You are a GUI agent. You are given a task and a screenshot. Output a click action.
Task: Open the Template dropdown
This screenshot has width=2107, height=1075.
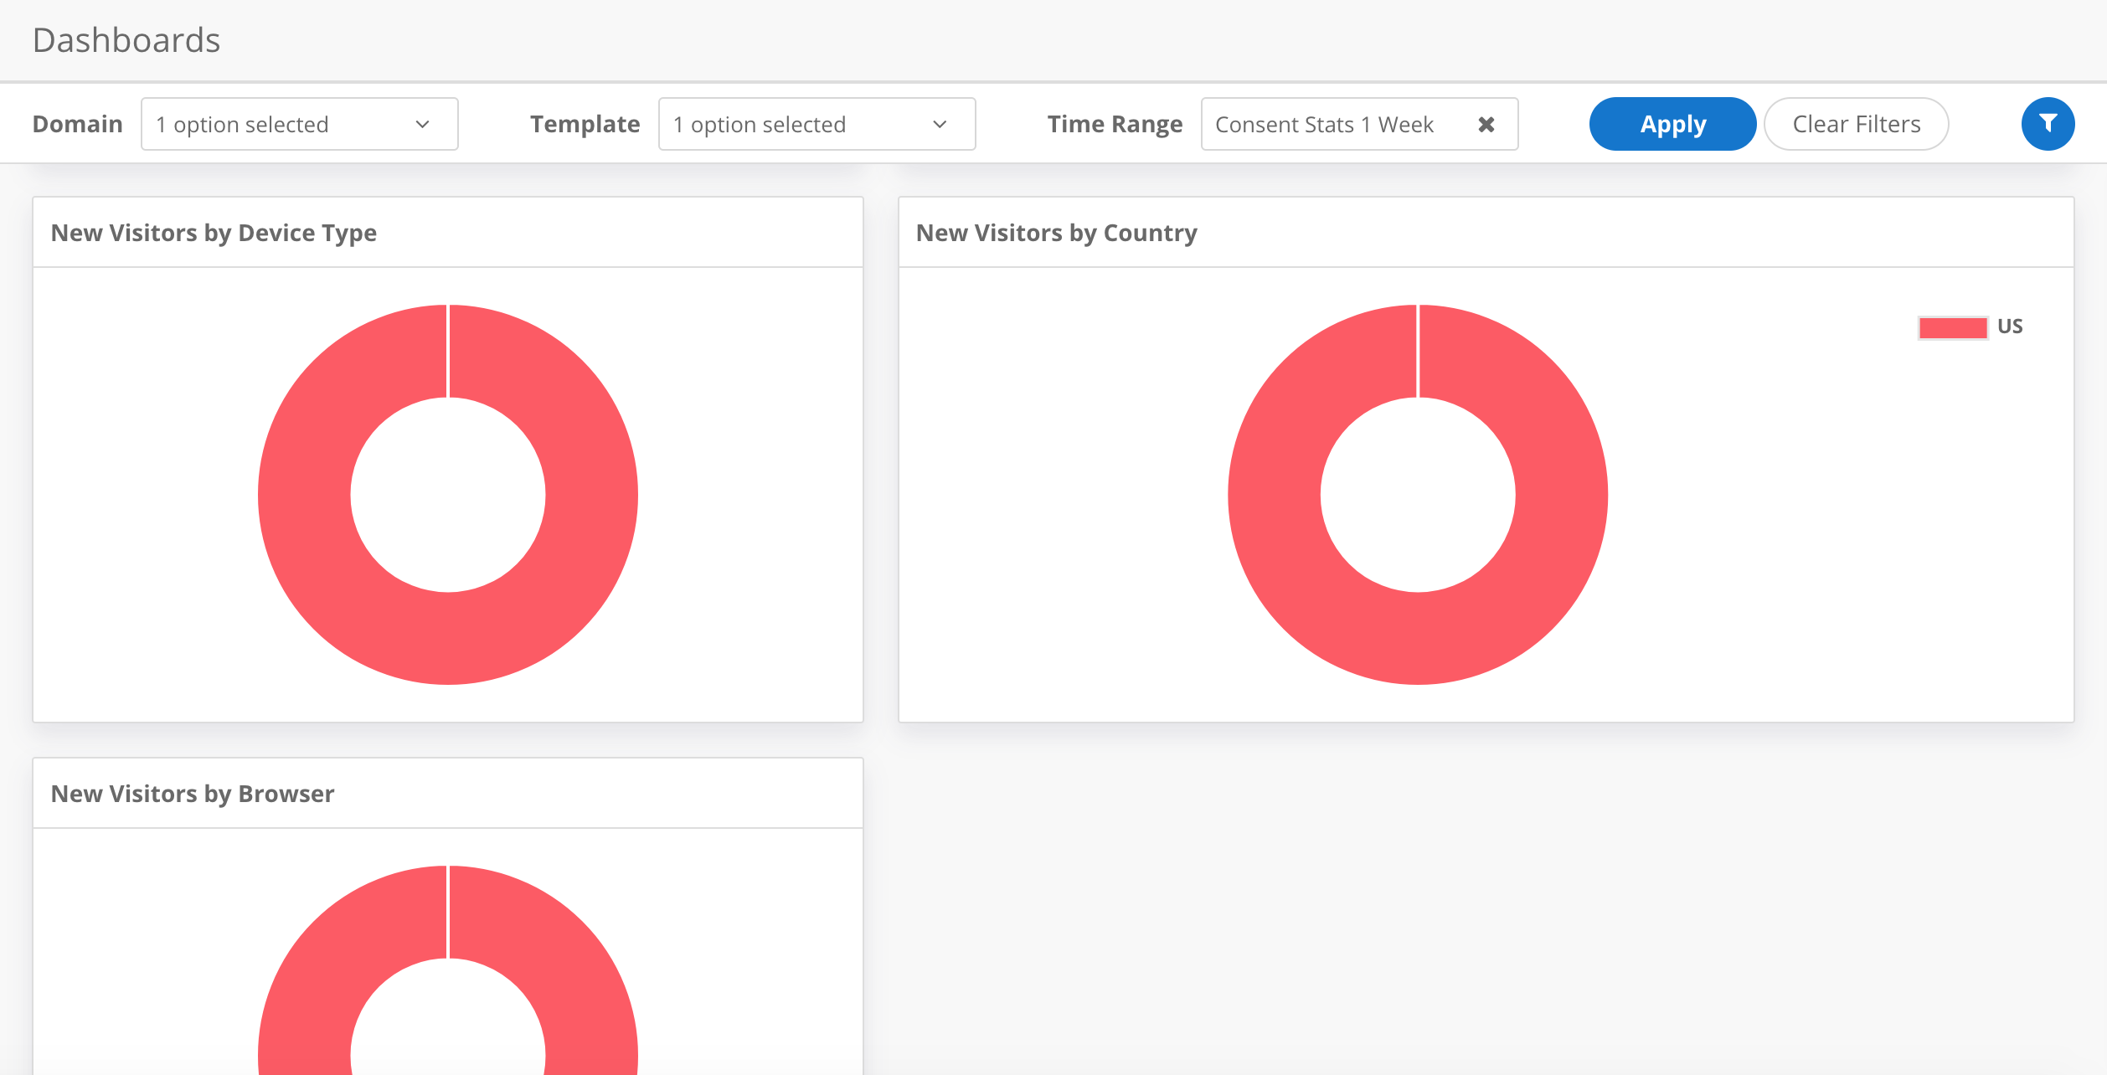[x=817, y=124]
